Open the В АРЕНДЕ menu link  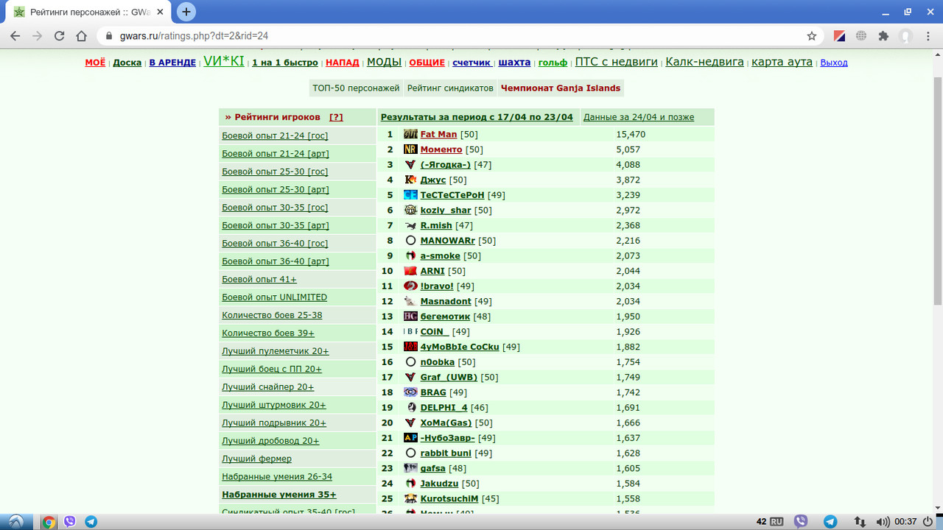172,63
